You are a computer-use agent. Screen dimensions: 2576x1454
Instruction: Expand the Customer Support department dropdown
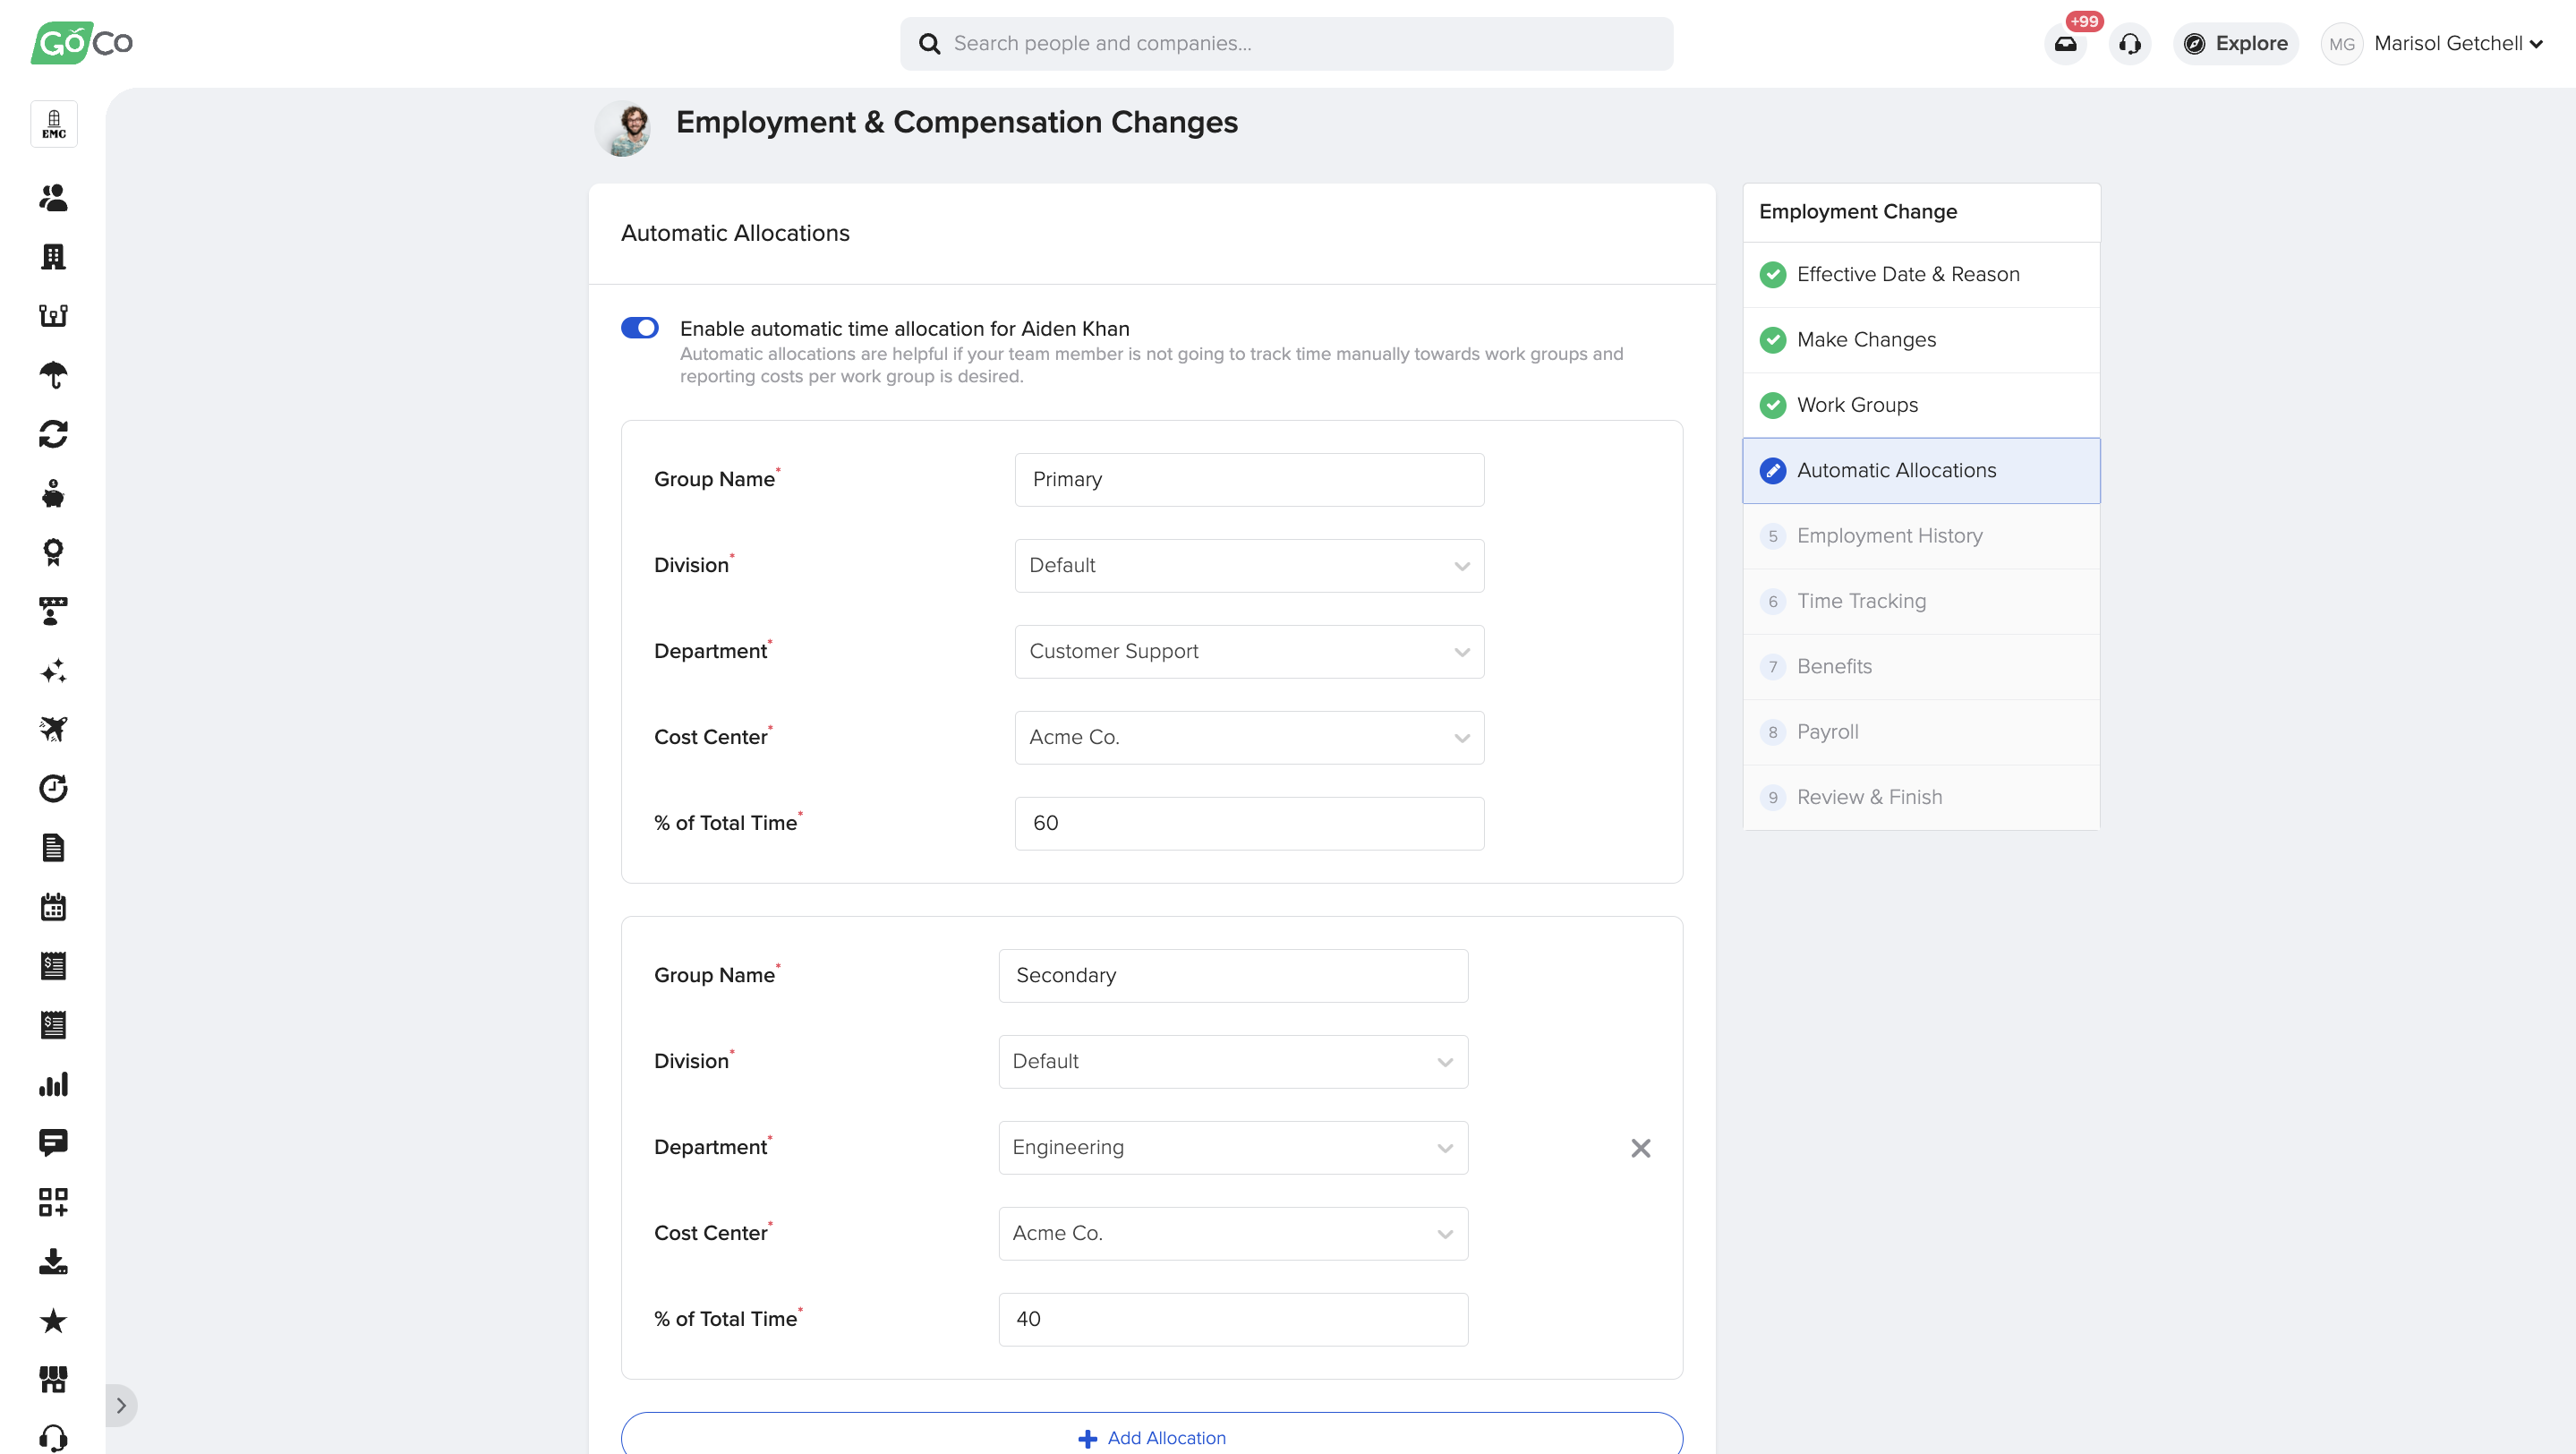[1248, 652]
